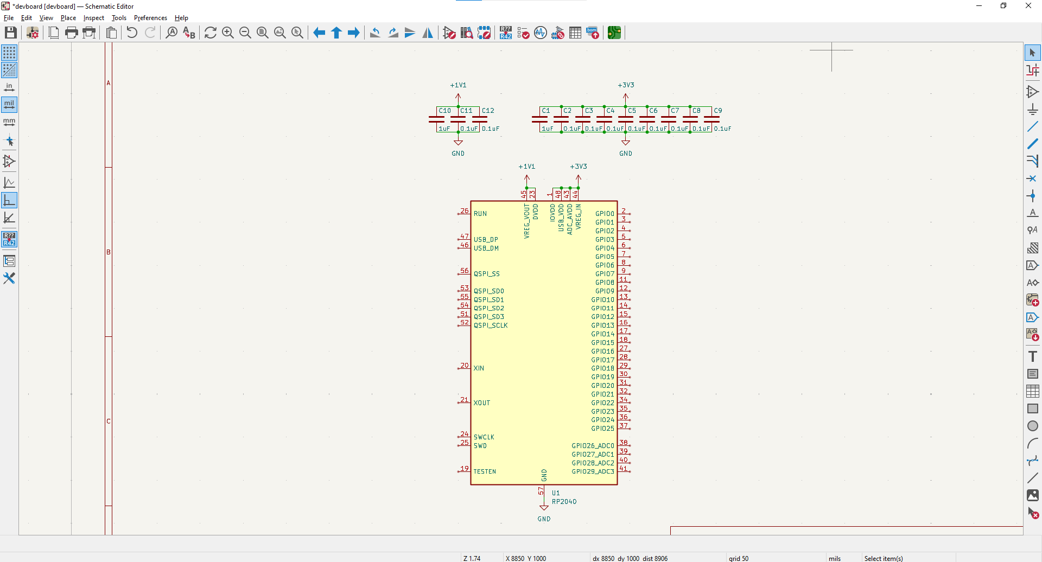Screen dimensions: 1042x562
Task: Open the Annotate Schematic tool
Action: (506, 33)
